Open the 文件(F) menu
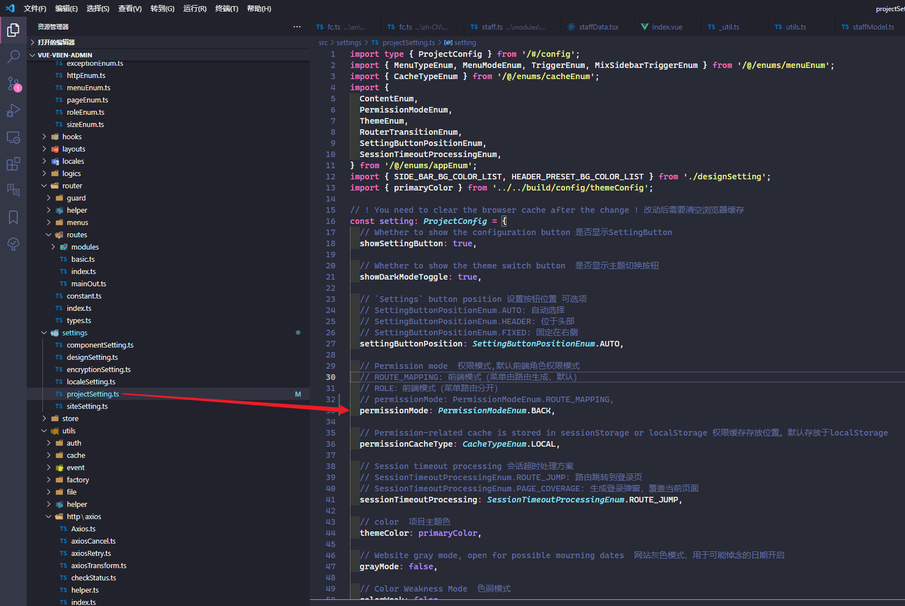 [35, 8]
